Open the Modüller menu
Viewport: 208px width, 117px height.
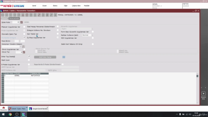coord(87,6)
